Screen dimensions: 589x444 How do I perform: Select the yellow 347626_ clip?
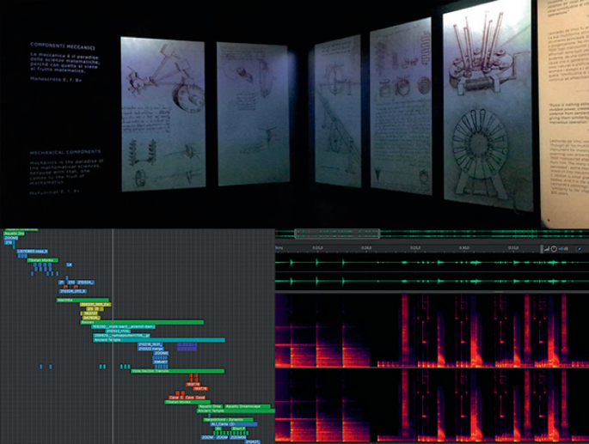(90, 318)
